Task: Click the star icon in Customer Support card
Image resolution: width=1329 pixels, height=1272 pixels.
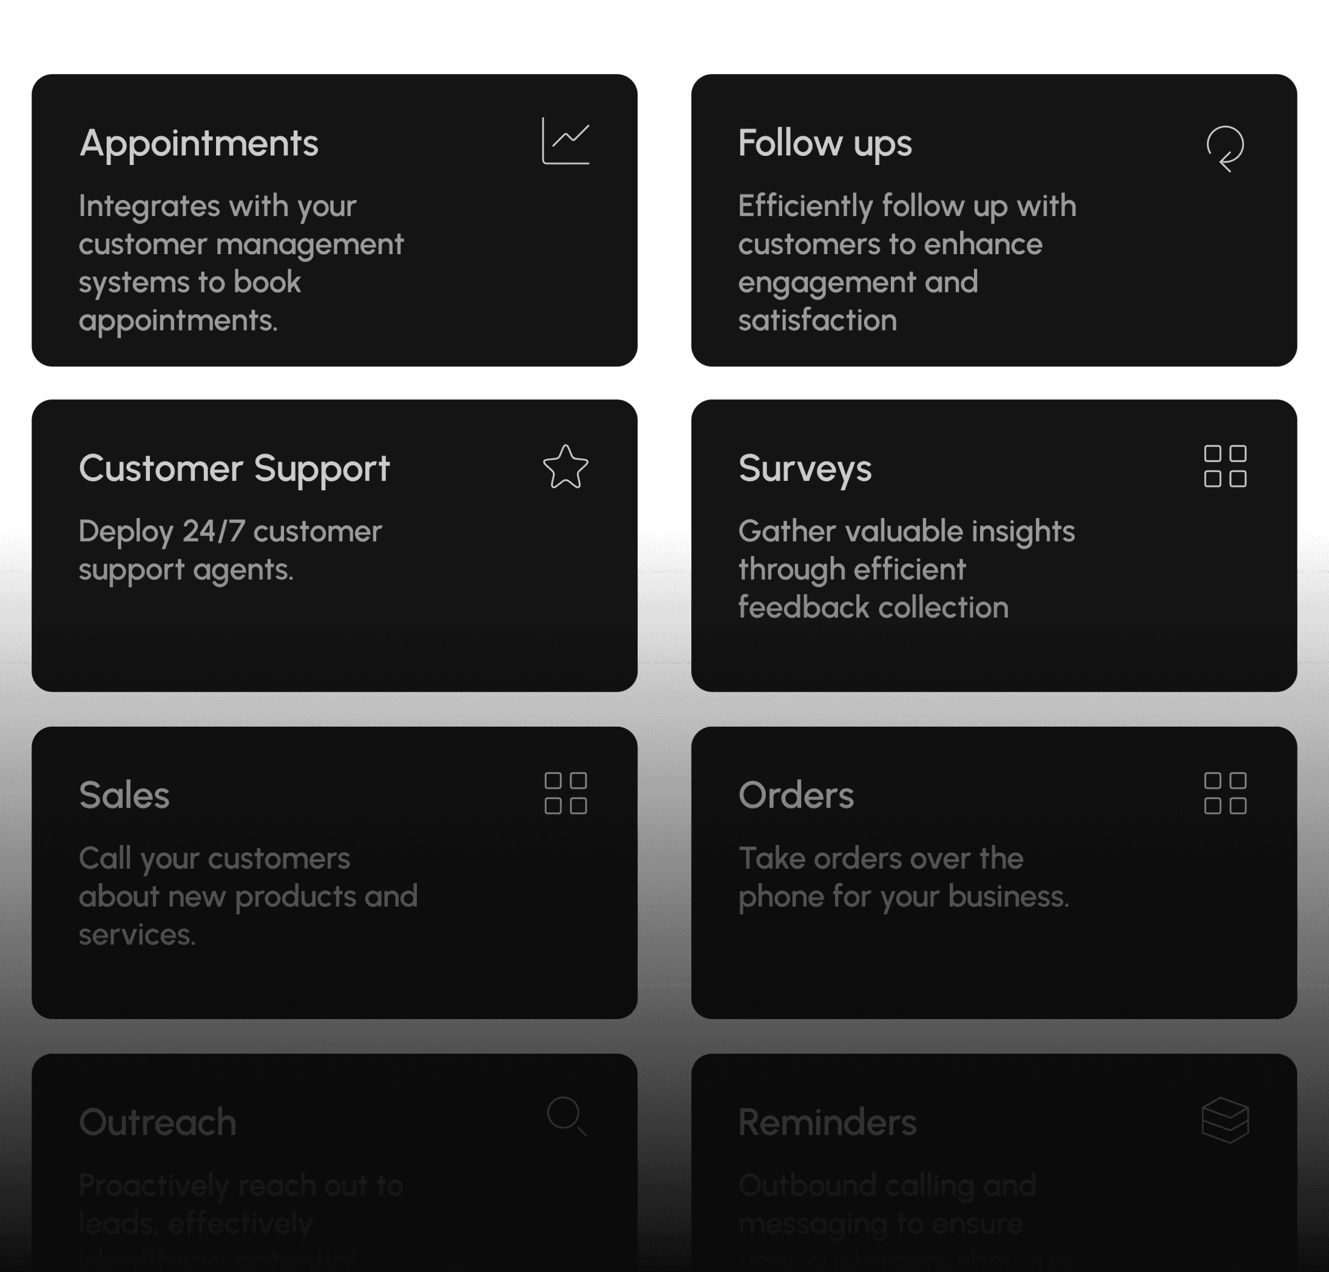Action: (x=566, y=466)
